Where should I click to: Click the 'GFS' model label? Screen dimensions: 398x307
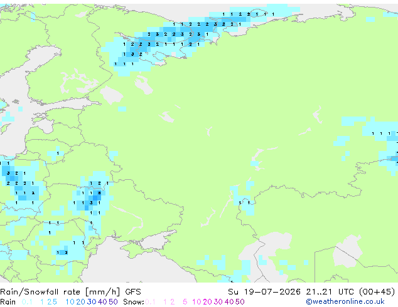pyautogui.click(x=133, y=292)
